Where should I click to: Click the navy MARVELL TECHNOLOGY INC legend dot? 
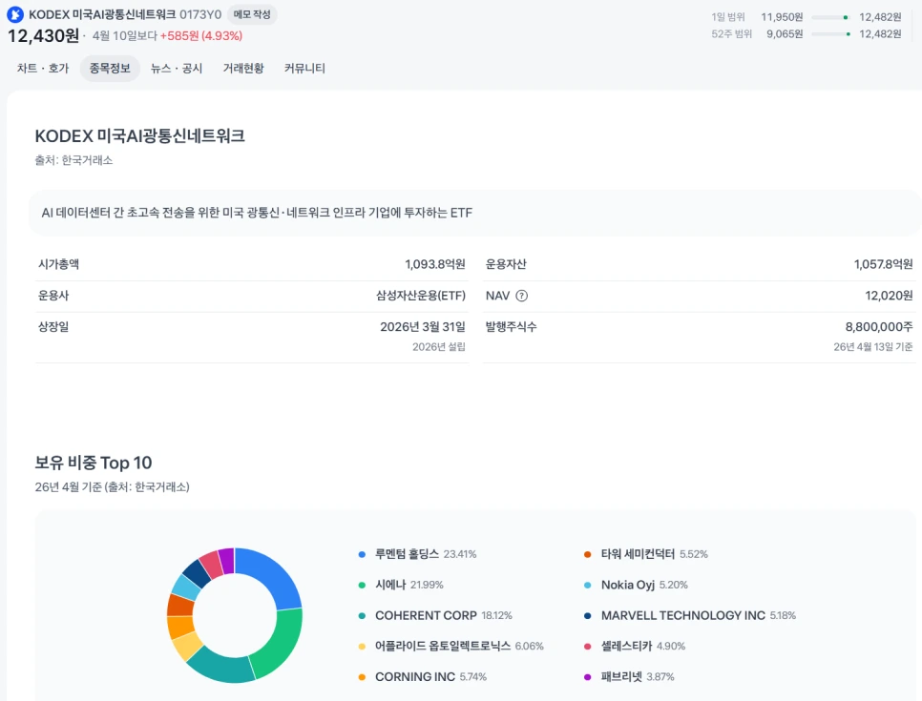point(587,616)
